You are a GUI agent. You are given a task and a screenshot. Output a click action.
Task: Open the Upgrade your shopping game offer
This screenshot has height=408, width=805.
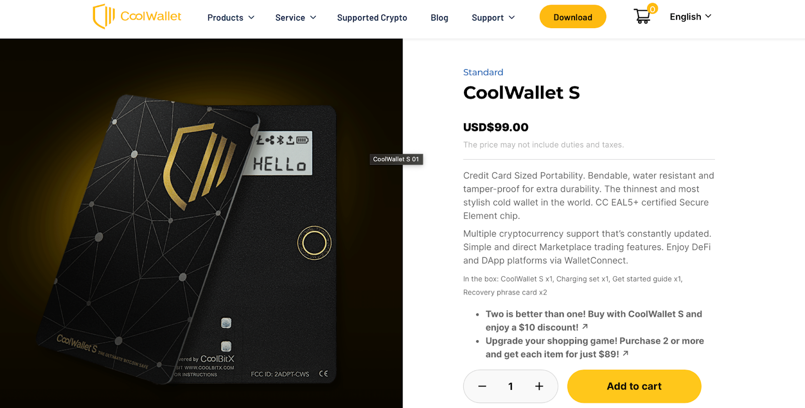595,347
